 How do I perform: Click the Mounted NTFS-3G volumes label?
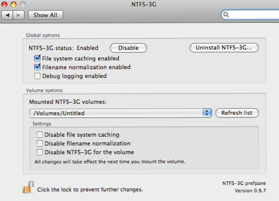point(68,102)
